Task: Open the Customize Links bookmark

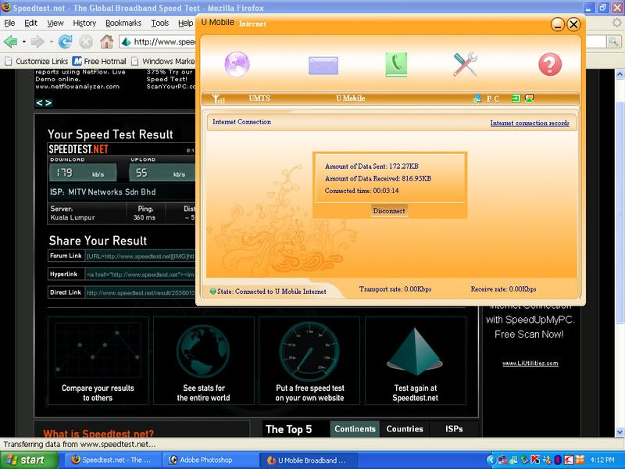Action: coord(37,61)
